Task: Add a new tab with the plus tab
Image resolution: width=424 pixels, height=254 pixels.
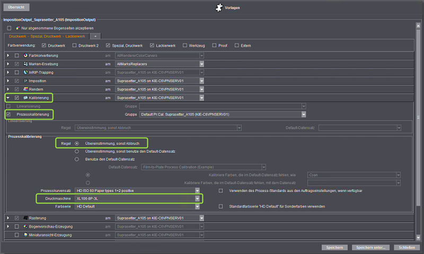Action: tap(95, 36)
